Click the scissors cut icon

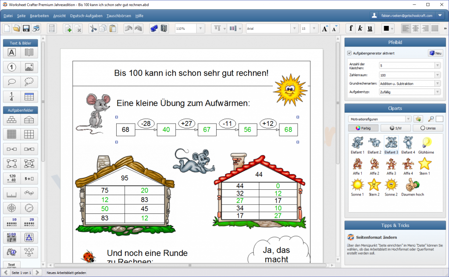click(x=93, y=28)
